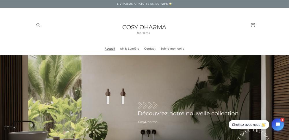Go to the Accueil menu item
The image size is (289, 140).
click(110, 49)
